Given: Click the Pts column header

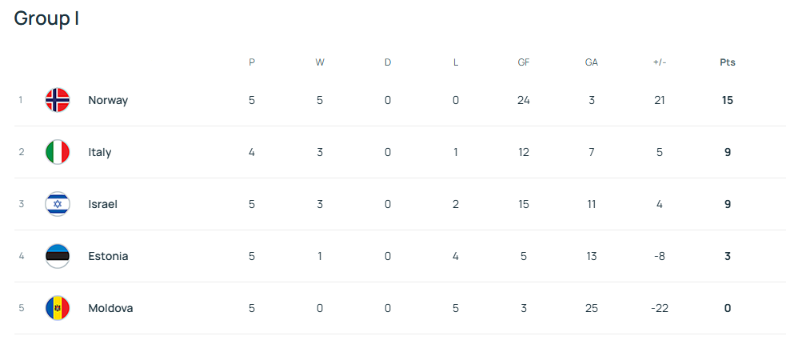Looking at the screenshot, I should click(x=728, y=62).
